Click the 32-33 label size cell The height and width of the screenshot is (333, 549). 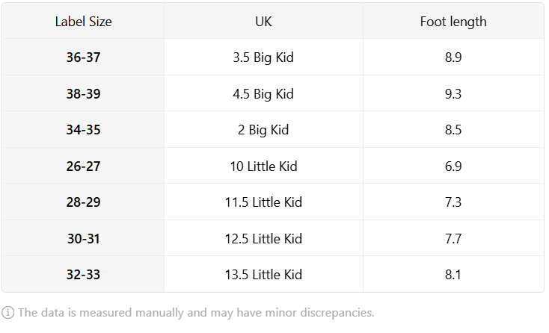click(83, 274)
